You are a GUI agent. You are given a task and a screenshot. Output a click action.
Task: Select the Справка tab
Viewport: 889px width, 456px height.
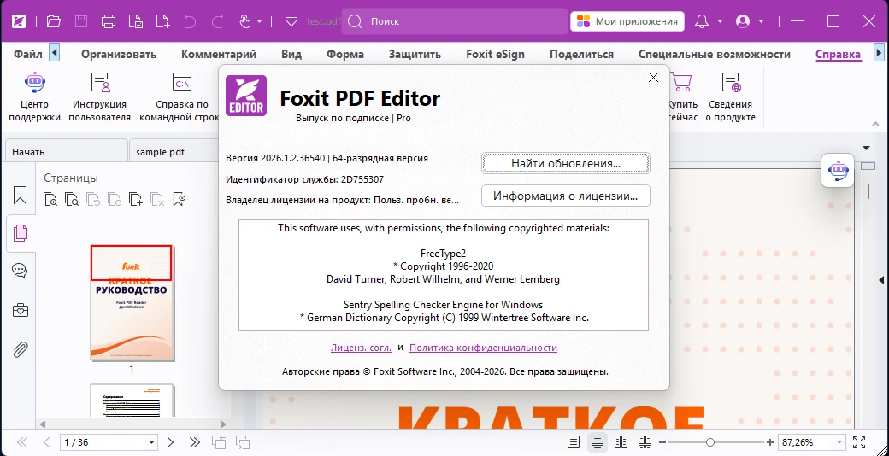coord(838,55)
